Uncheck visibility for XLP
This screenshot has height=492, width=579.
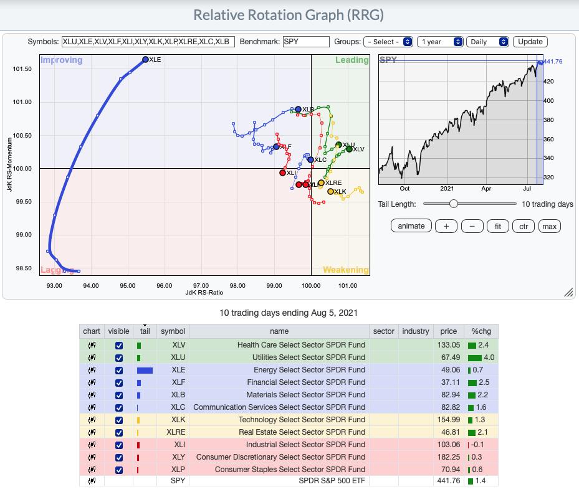click(119, 470)
